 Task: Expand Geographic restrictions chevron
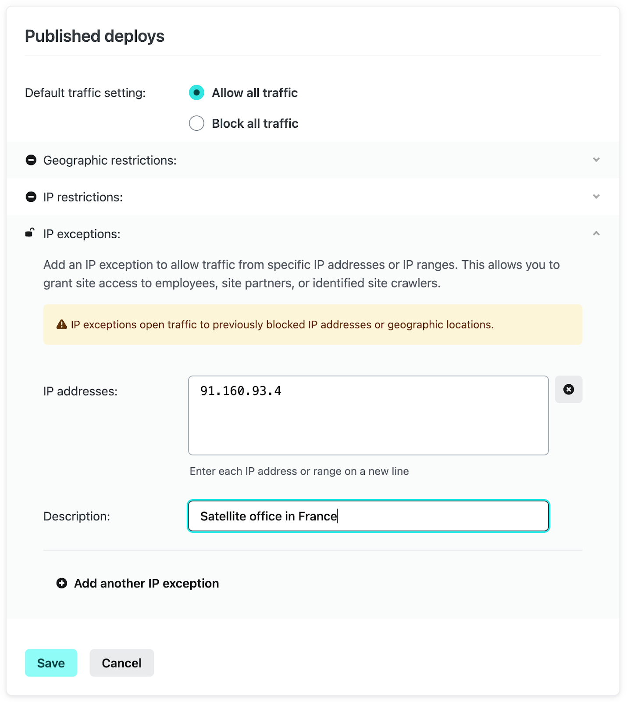point(596,160)
